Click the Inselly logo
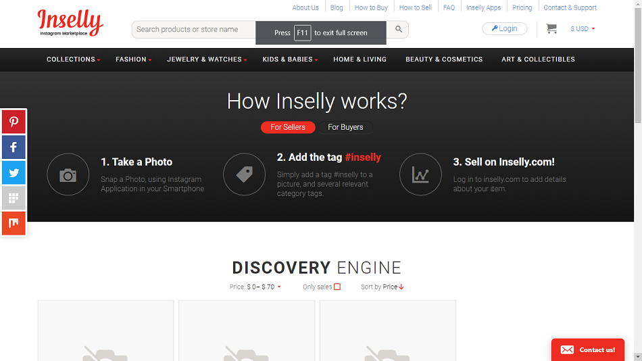Image resolution: width=642 pixels, height=361 pixels. (x=70, y=23)
